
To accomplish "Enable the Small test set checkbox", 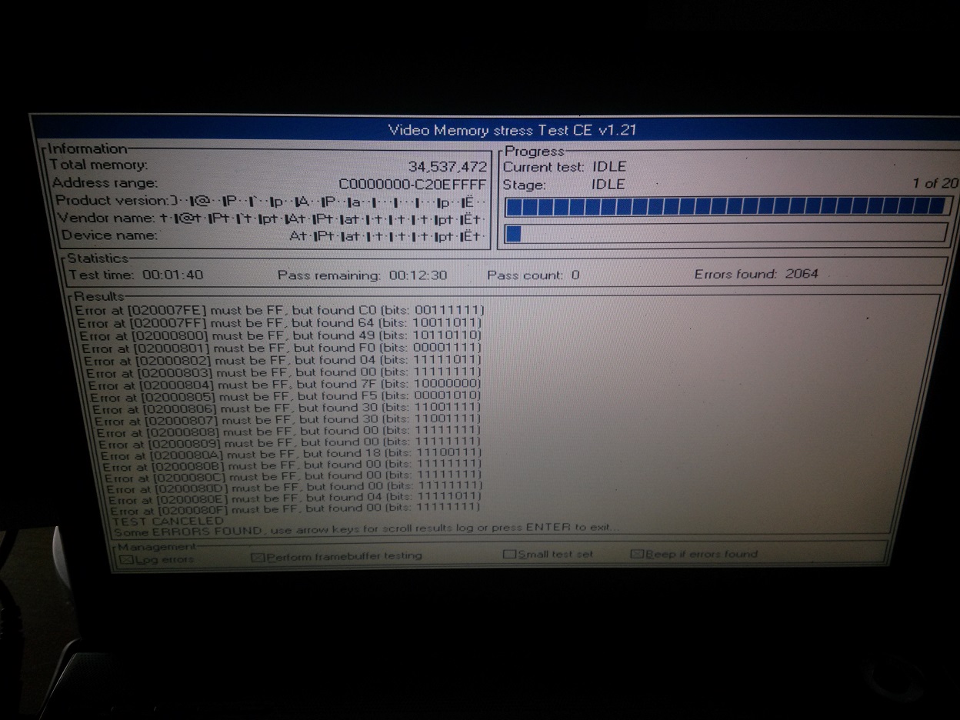I will 508,554.
